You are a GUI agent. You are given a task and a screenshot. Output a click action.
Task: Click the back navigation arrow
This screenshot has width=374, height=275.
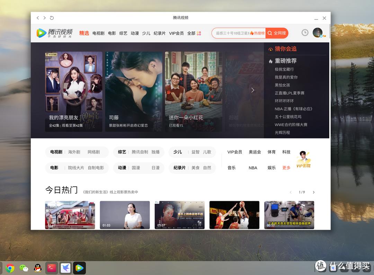coord(38,18)
